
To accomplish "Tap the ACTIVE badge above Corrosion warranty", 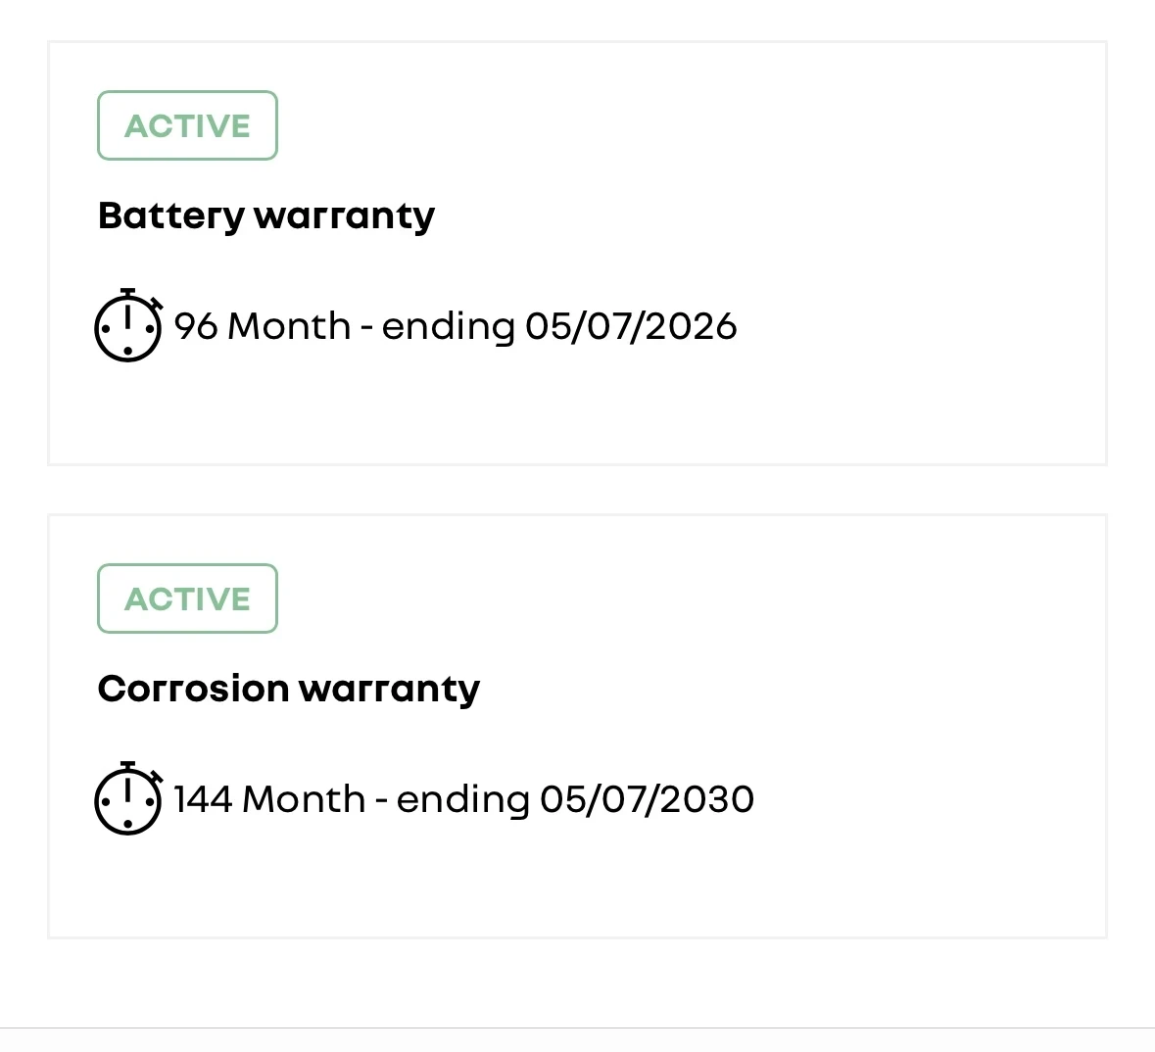I will (x=187, y=598).
